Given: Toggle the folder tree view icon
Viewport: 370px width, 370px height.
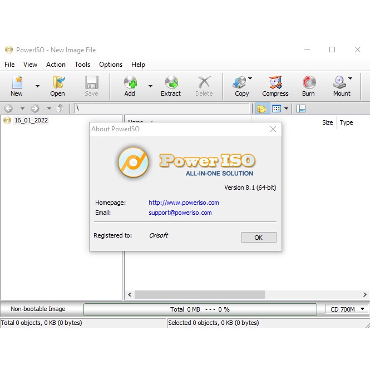Looking at the screenshot, I should coord(263,109).
